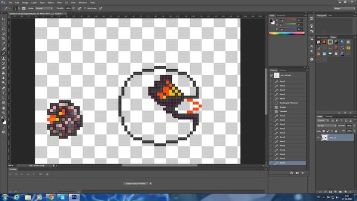Image resolution: width=357 pixels, height=201 pixels.
Task: Select the Path Selection tool
Action: tap(3, 98)
